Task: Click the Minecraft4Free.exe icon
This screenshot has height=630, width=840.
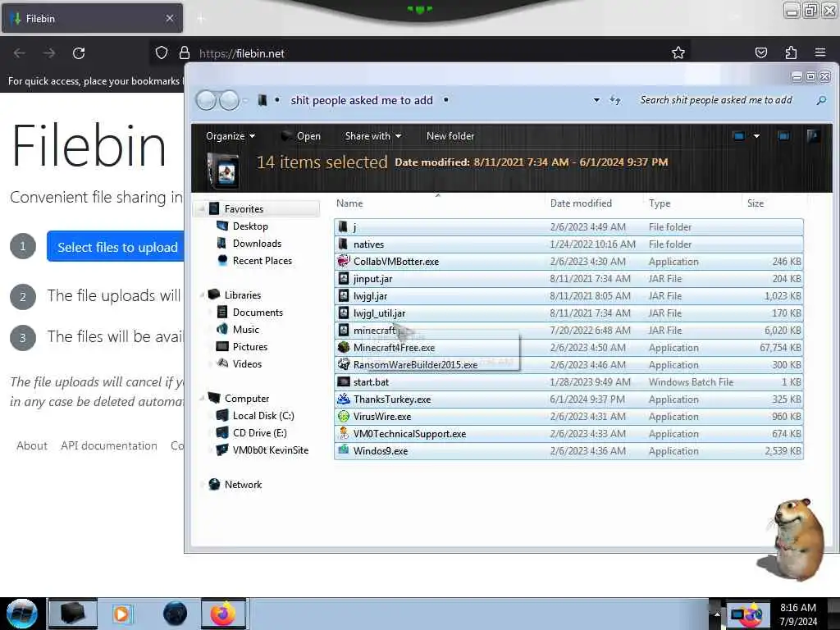Action: tap(344, 347)
